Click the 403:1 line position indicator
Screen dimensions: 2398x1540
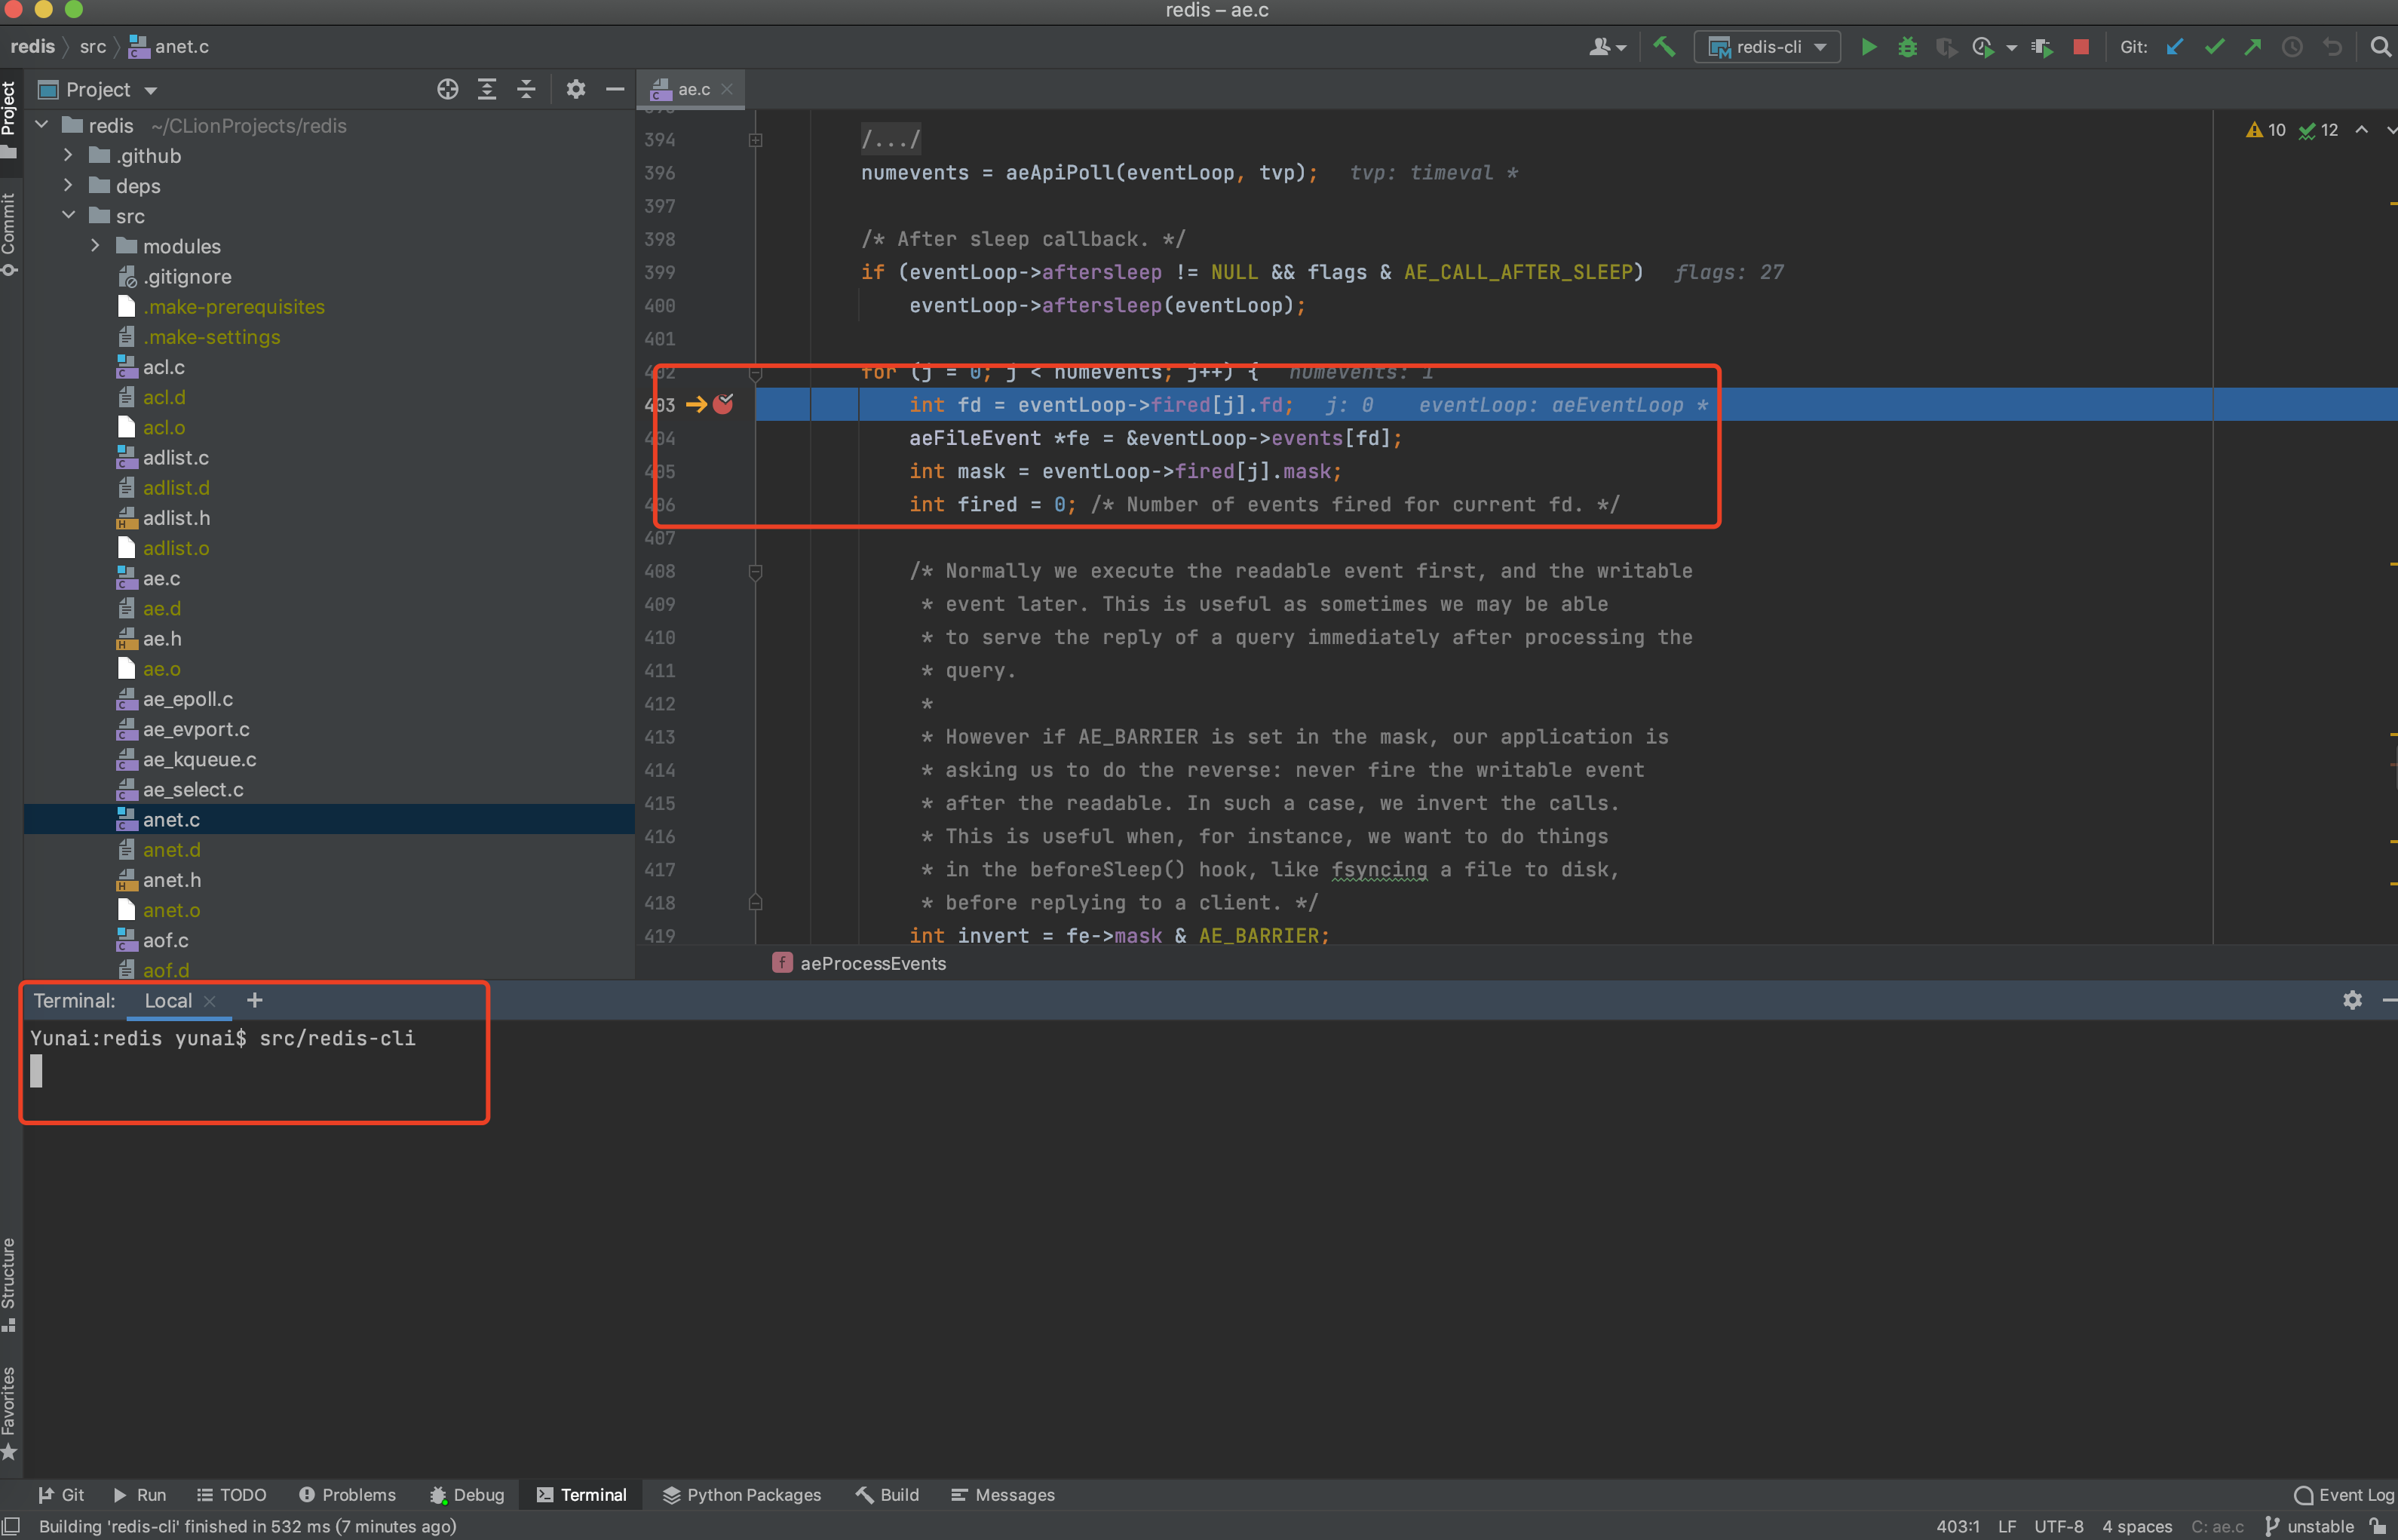pyautogui.click(x=1957, y=1526)
